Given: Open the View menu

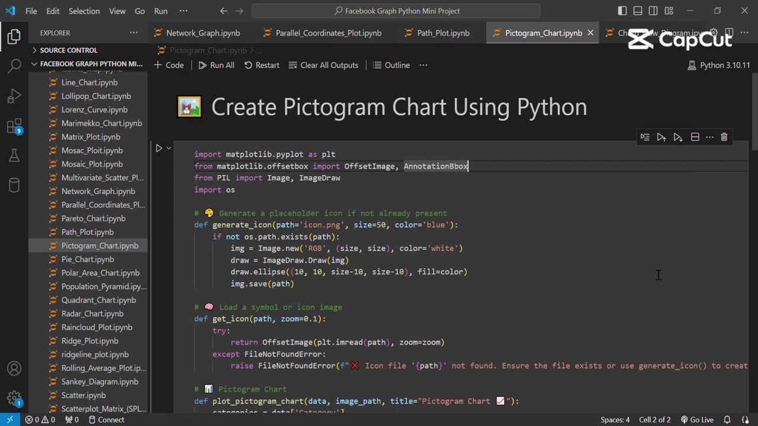Looking at the screenshot, I should 117,11.
